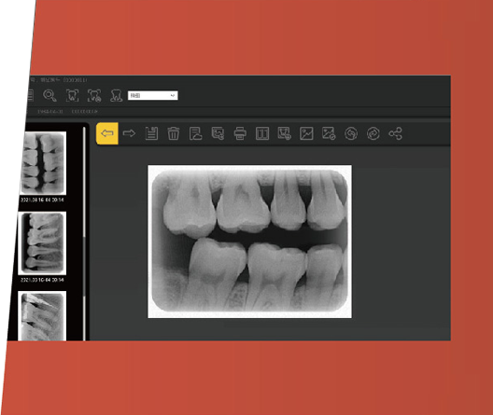493x415 pixels.
Task: Click the yellow previous image arrow
Action: 107,133
